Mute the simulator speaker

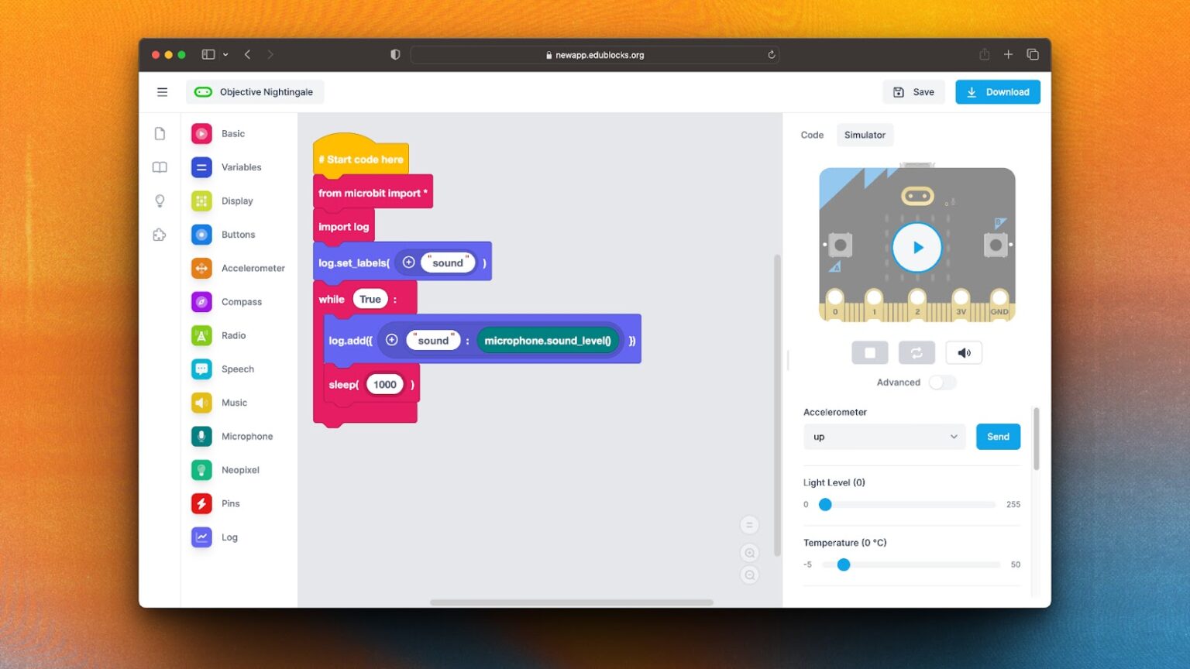pyautogui.click(x=963, y=352)
